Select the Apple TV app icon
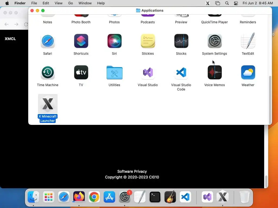The image size is (278, 208). coord(81,73)
